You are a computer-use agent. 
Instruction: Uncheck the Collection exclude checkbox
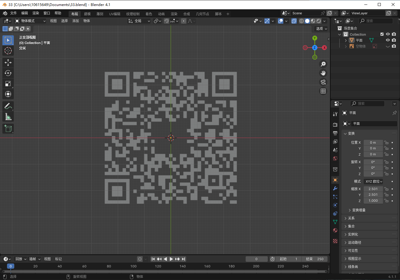(382, 34)
